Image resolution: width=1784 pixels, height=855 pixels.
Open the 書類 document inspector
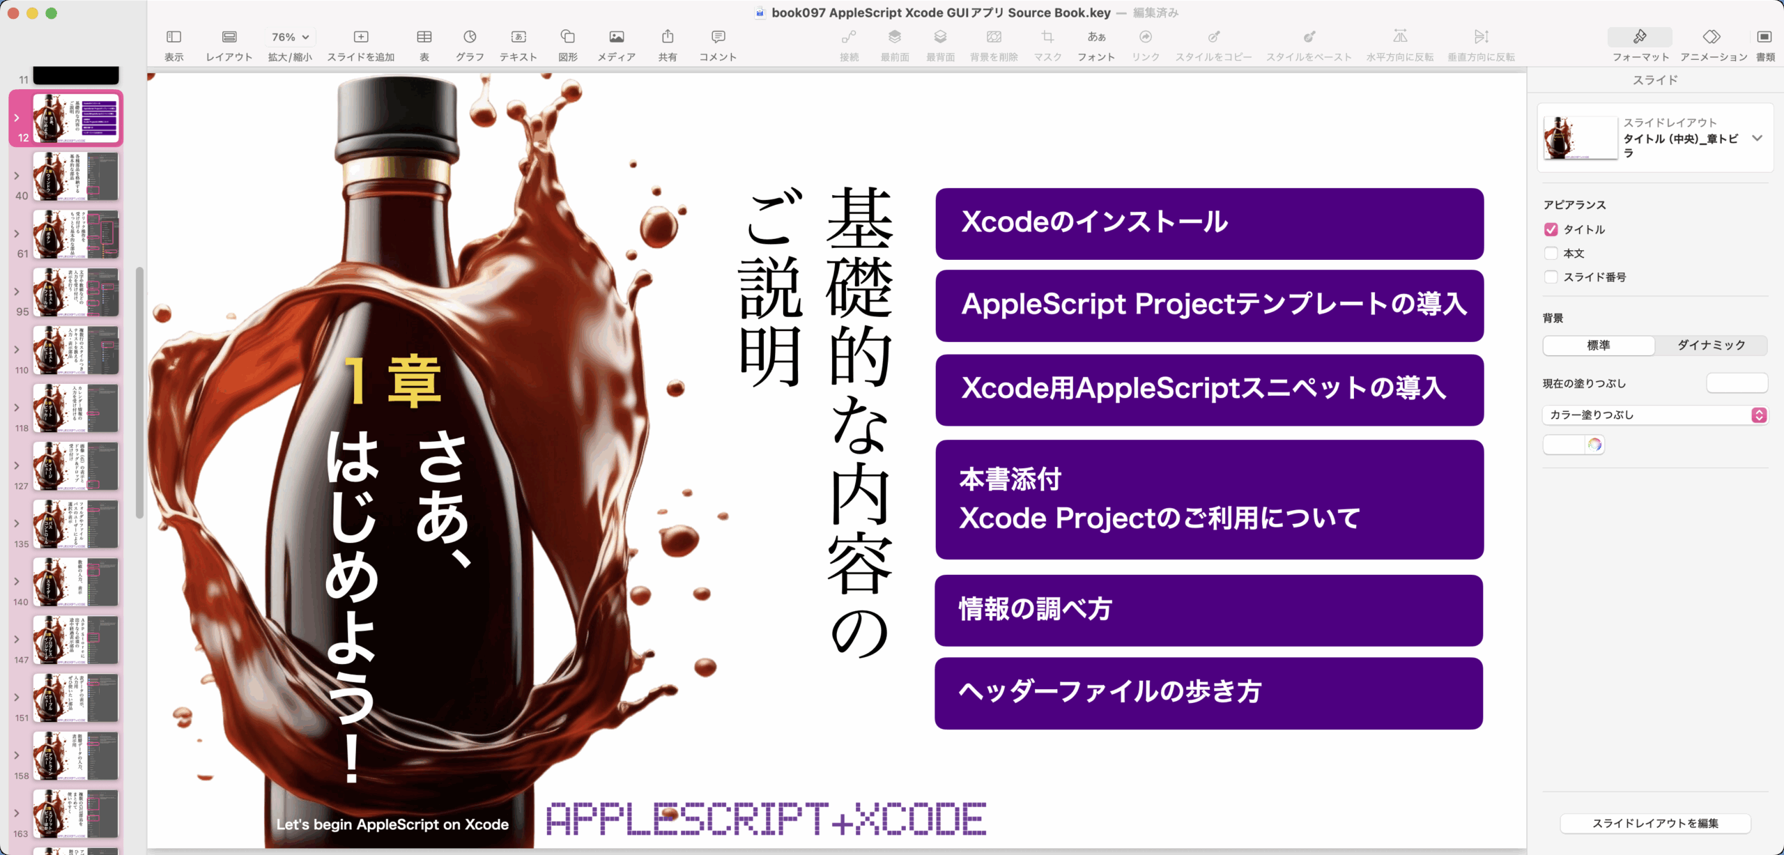pos(1764,37)
